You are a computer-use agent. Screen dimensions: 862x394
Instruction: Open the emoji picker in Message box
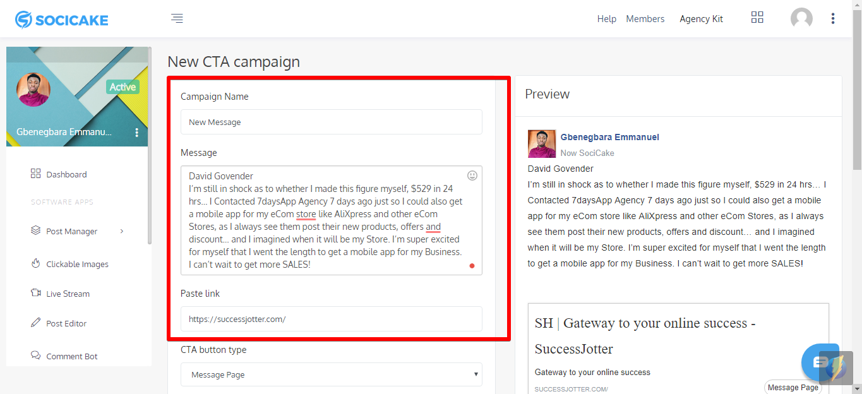pos(472,175)
